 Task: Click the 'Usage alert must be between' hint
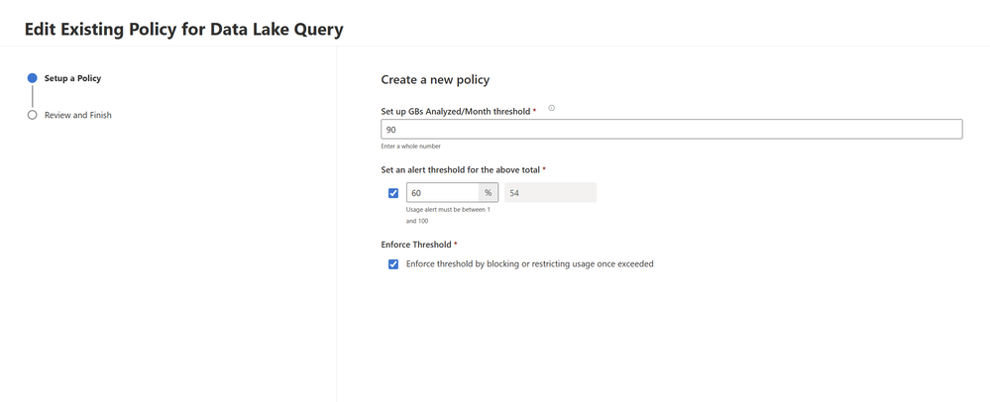coord(448,210)
